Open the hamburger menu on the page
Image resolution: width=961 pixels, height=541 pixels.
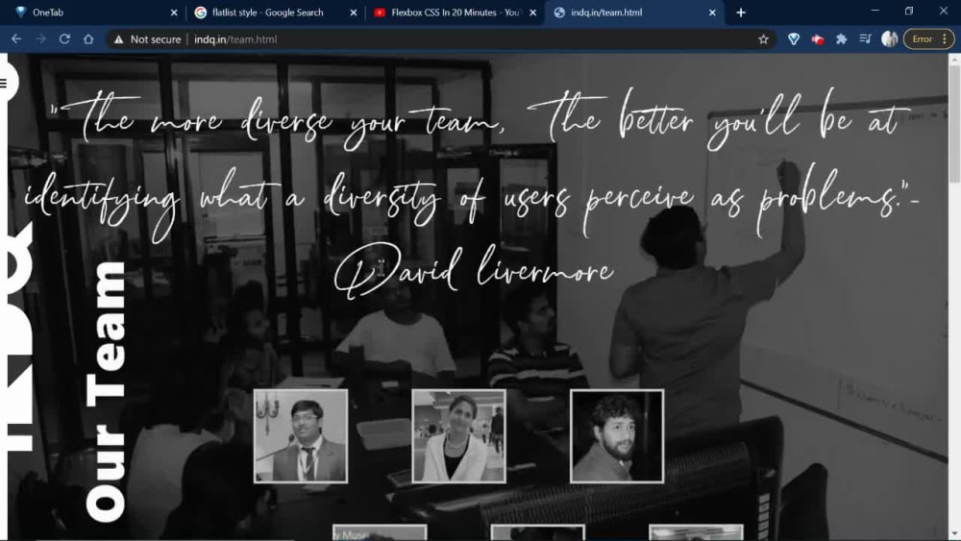tap(4, 83)
